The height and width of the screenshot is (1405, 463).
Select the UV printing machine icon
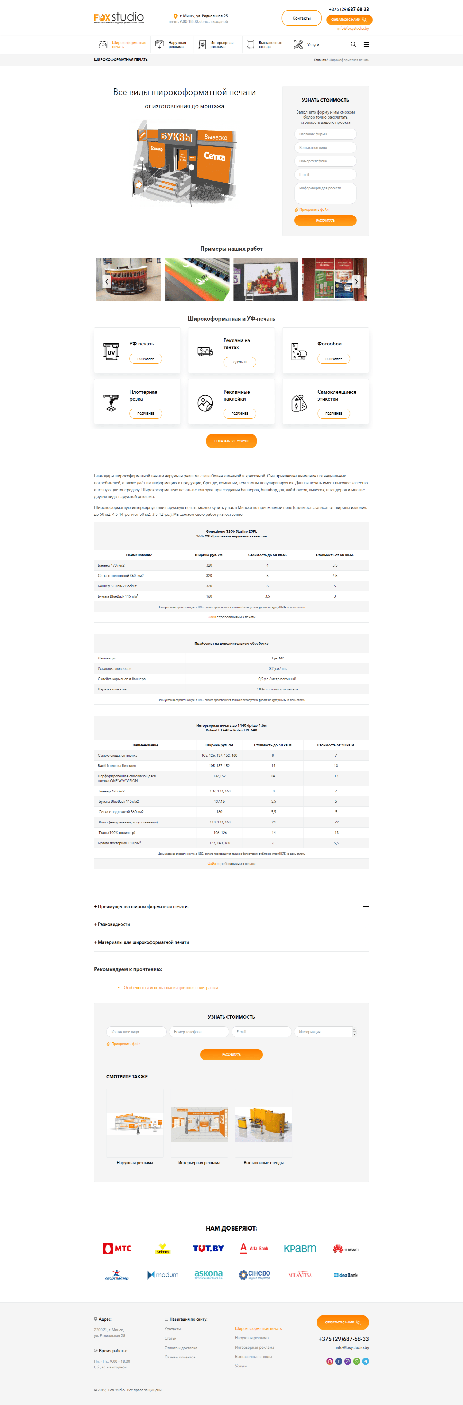click(111, 351)
